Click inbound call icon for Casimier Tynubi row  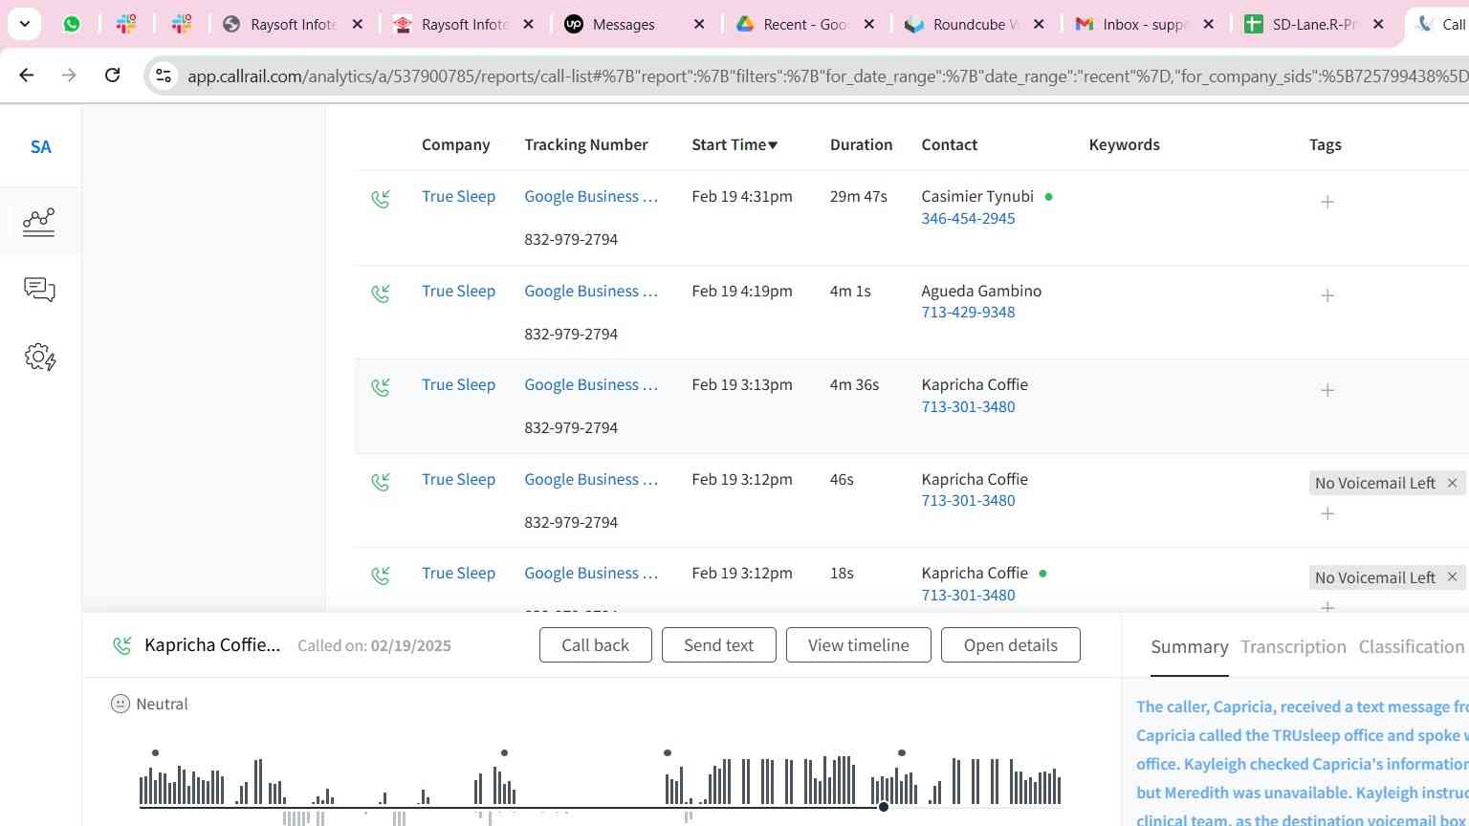[x=381, y=199]
